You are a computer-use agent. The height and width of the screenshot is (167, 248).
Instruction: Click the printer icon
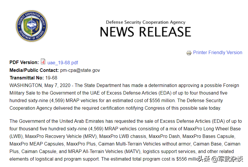189,53
